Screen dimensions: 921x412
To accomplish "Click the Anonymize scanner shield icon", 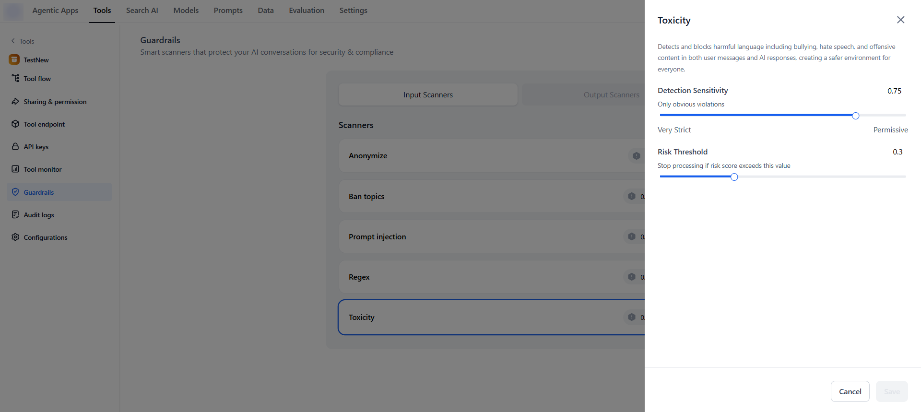I will [x=636, y=156].
